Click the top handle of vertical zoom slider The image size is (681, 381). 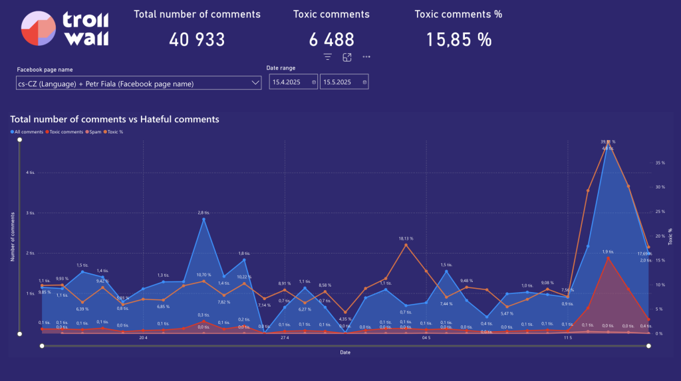(x=19, y=140)
